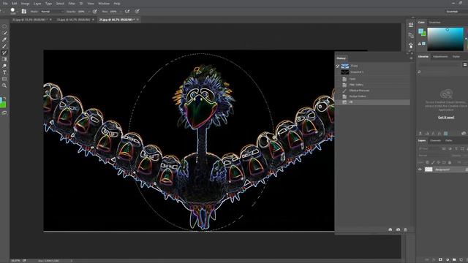The height and width of the screenshot is (263, 468).
Task: Click the Get it now link
Action: [446, 118]
